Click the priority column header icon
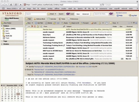 [x=35, y=26]
